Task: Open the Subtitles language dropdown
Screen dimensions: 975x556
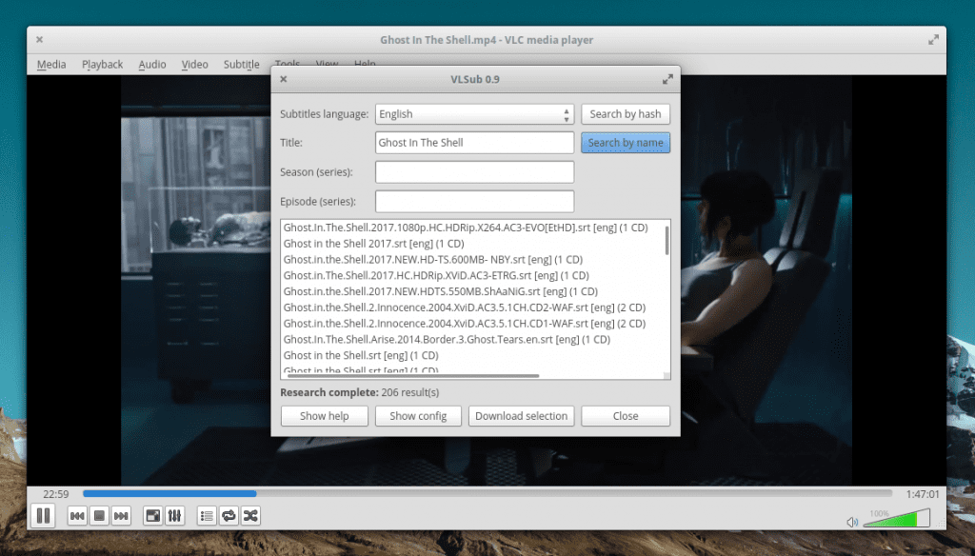Action: 474,114
